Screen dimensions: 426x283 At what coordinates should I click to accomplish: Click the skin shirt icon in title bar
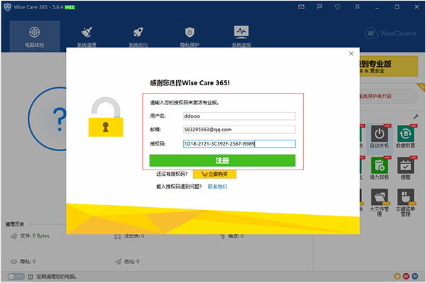[x=337, y=7]
